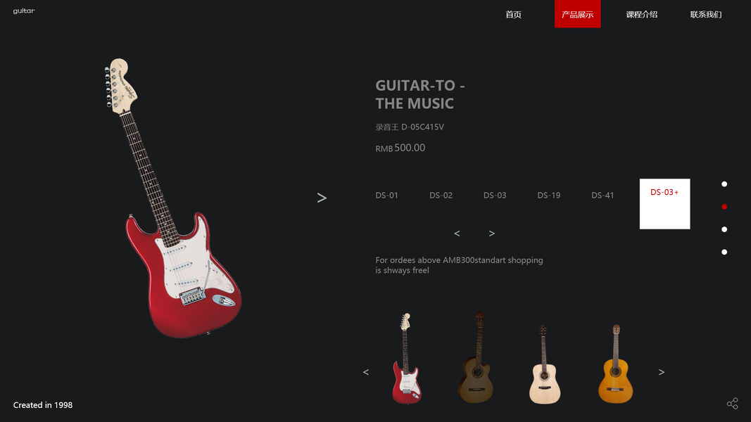Image resolution: width=751 pixels, height=422 pixels.
Task: Click the share icon in bottom corner
Action: click(732, 403)
